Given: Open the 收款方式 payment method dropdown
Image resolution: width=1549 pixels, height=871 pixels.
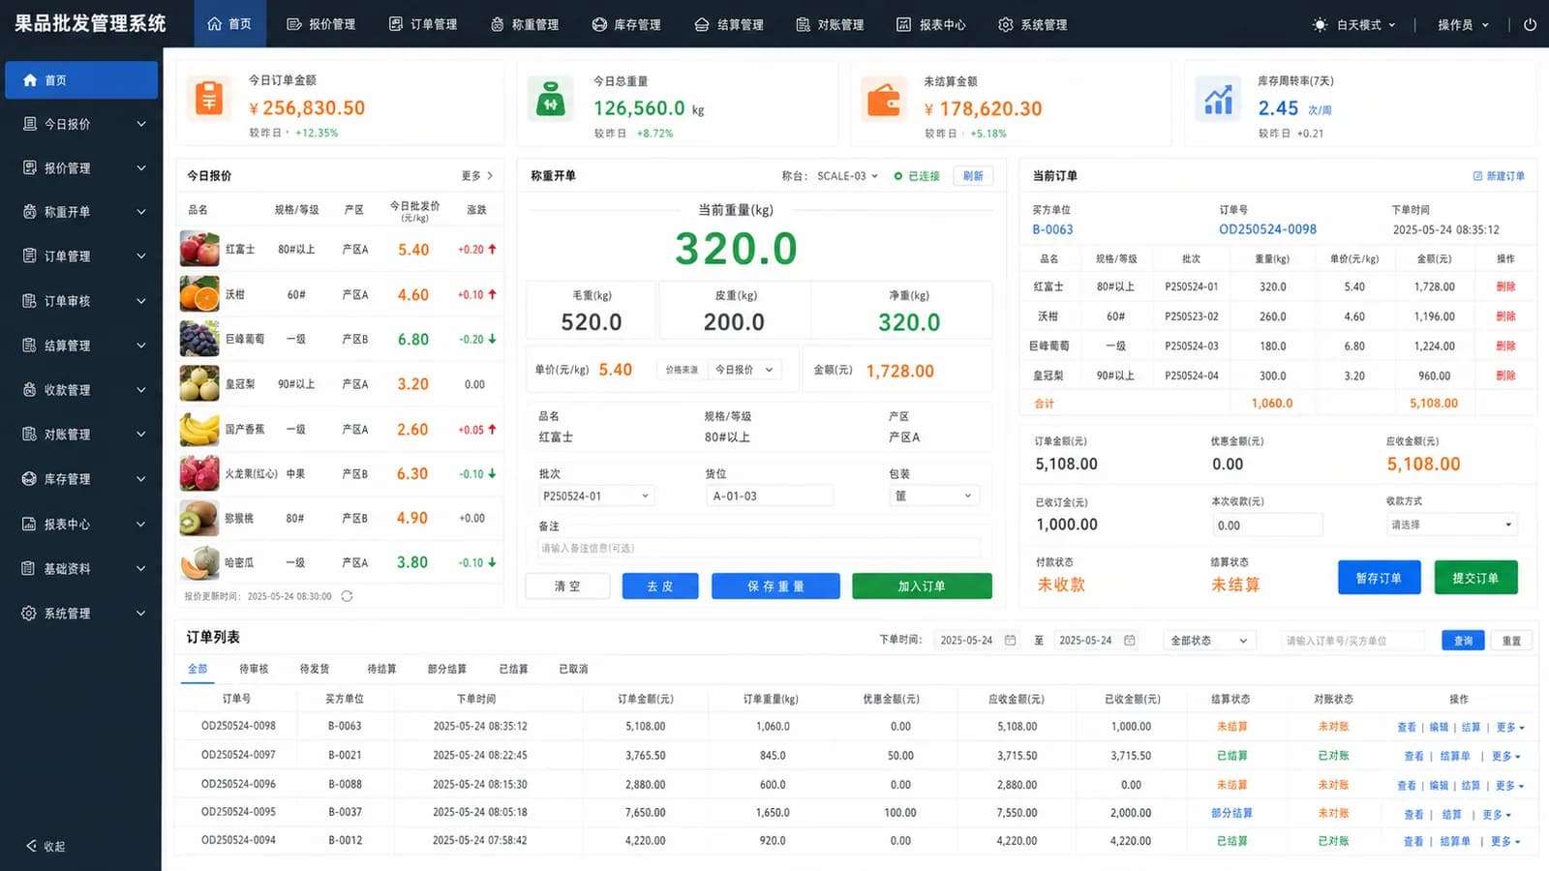Looking at the screenshot, I should click(x=1452, y=525).
